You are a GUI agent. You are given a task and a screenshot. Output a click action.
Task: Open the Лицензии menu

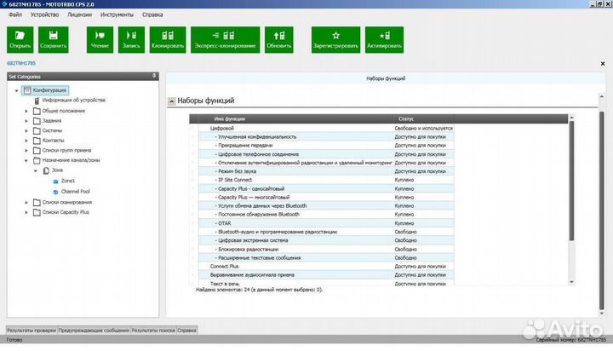point(78,15)
